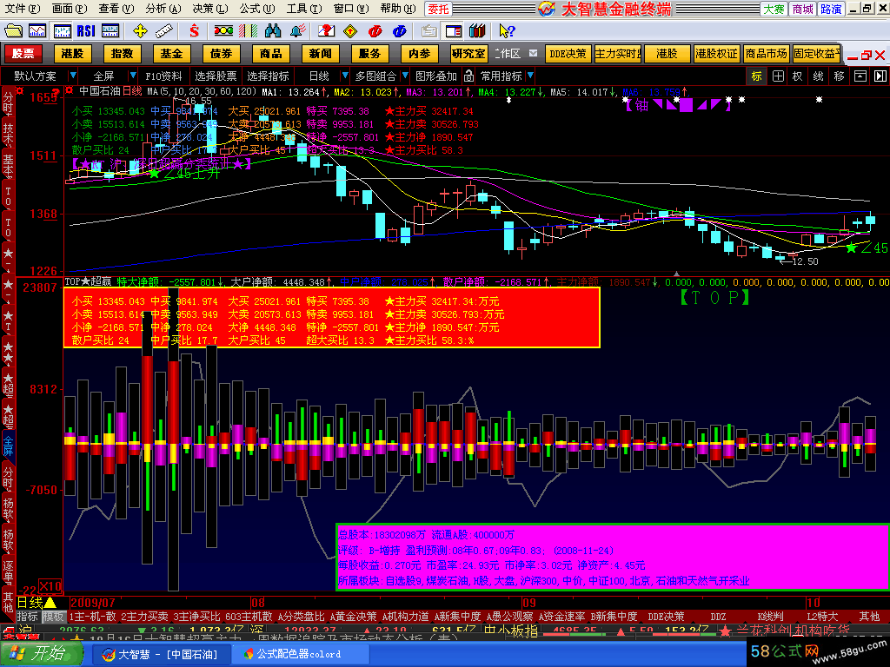The height and width of the screenshot is (667, 890).
Task: Open the DDE决策 shortcut button
Action: pyautogui.click(x=568, y=53)
